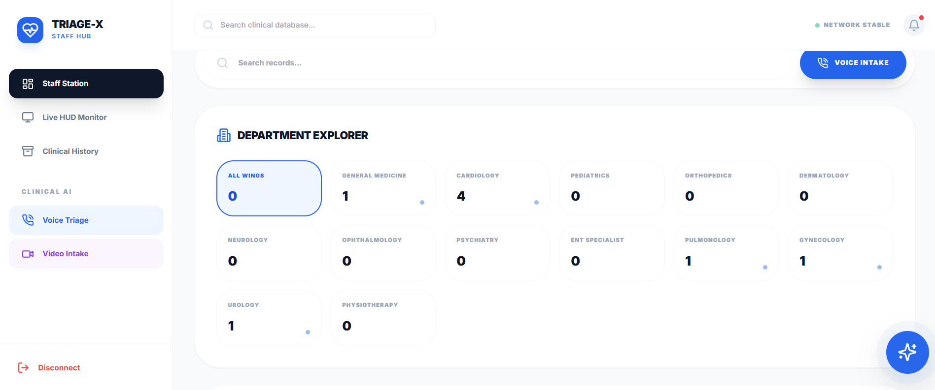Click the Clinical History archive icon
This screenshot has height=390, width=935.
(28, 151)
